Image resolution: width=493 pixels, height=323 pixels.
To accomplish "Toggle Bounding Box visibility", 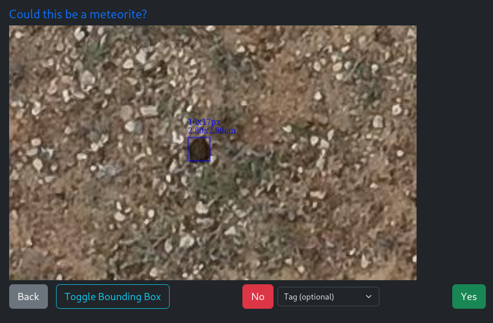I will [113, 297].
